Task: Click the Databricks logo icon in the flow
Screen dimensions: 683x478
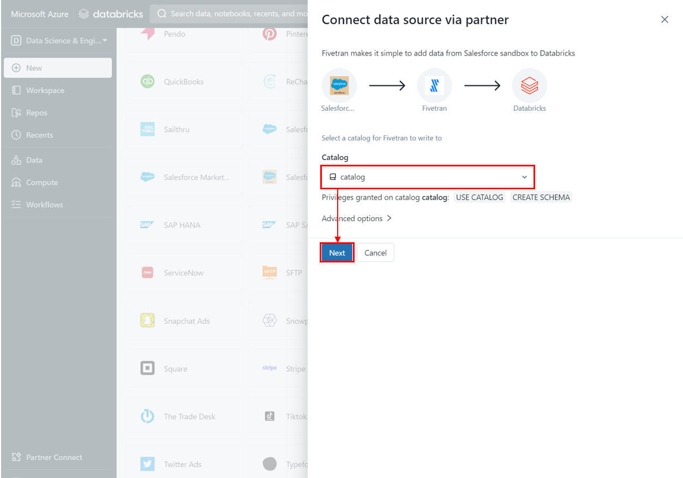Action: [x=529, y=86]
